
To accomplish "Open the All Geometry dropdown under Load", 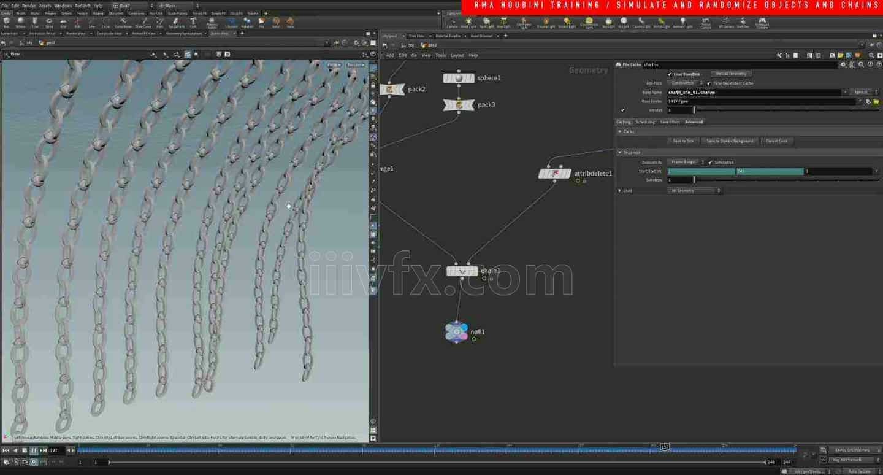I will [x=694, y=191].
